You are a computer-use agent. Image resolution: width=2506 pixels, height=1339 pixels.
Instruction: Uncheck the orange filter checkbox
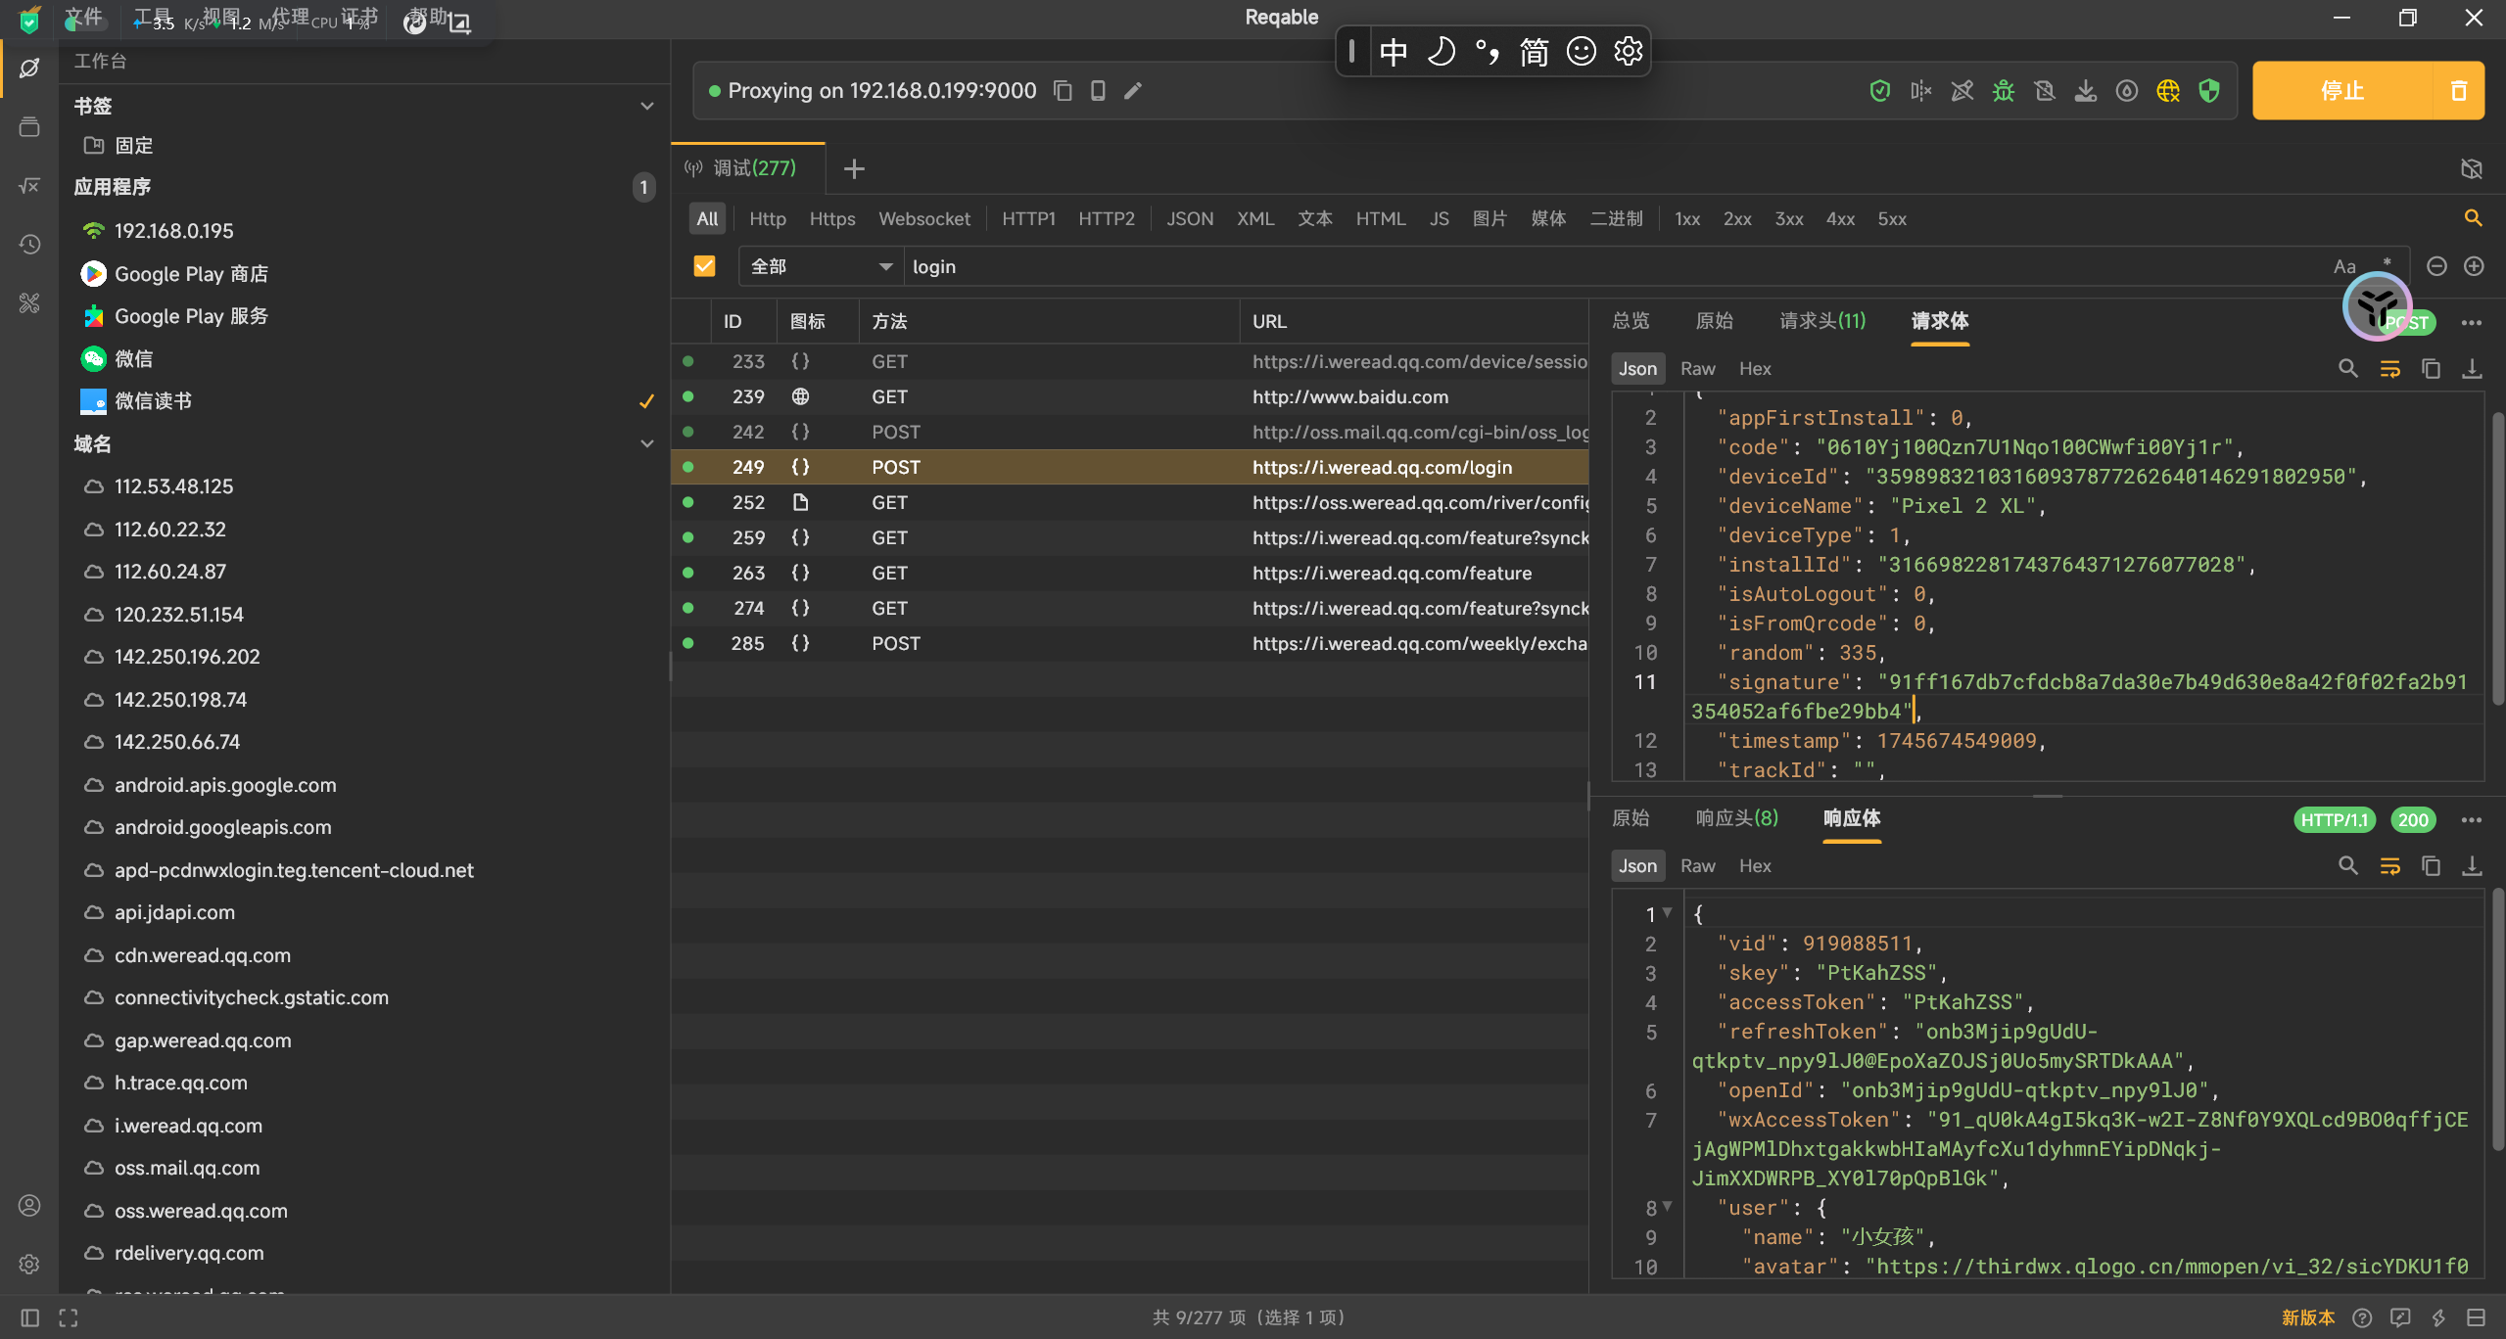[704, 266]
